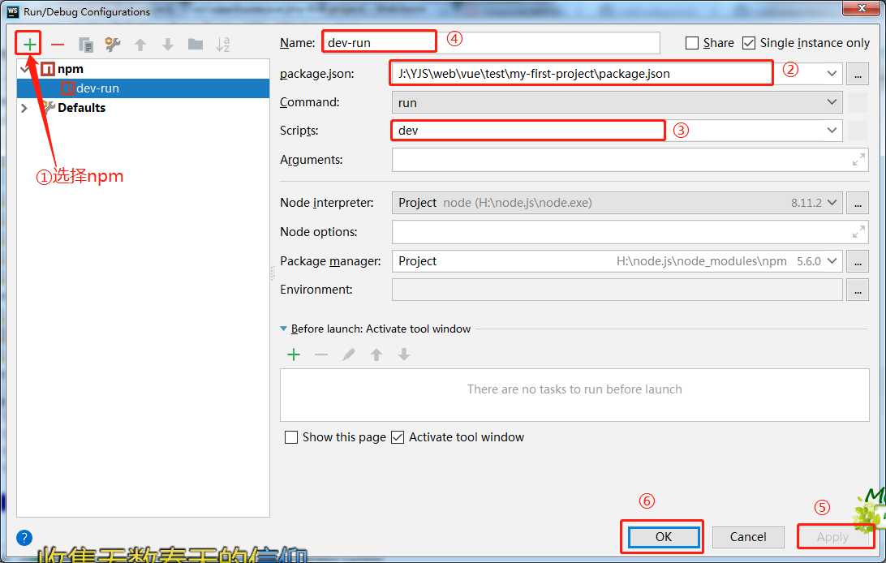Image resolution: width=886 pixels, height=563 pixels.
Task: Select the dev-run configuration
Action: click(143, 88)
